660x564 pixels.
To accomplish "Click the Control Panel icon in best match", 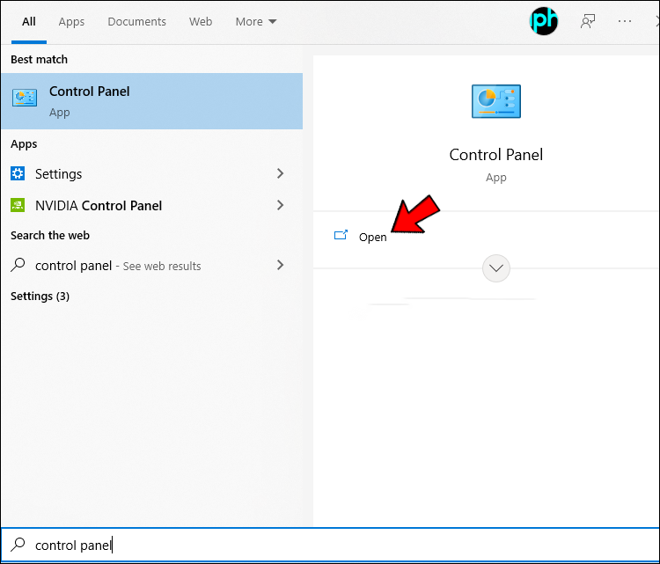I will click(25, 98).
